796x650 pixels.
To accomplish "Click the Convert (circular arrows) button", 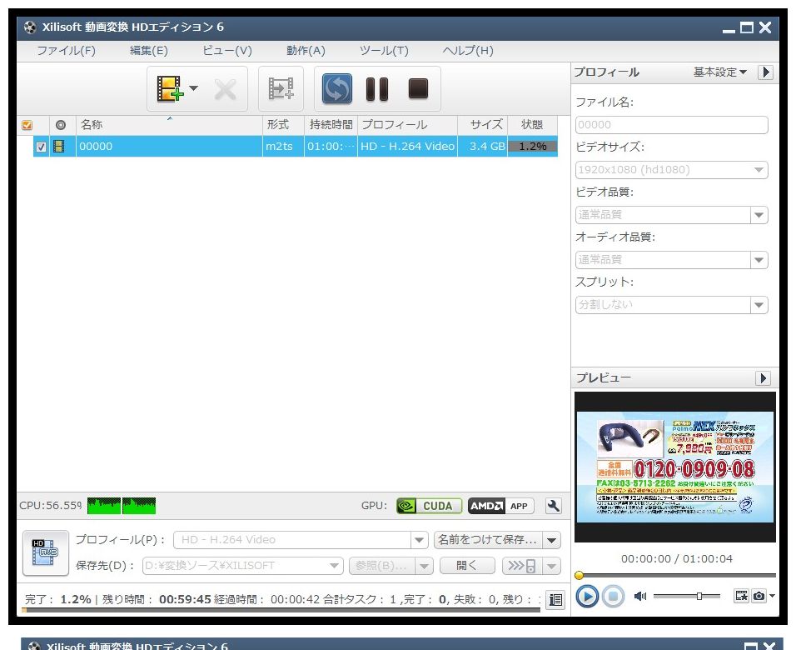I will pyautogui.click(x=337, y=89).
